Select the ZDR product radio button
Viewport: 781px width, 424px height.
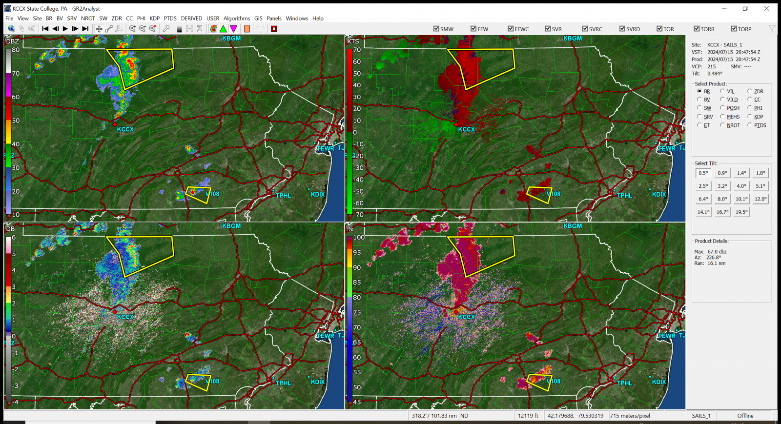(750, 91)
